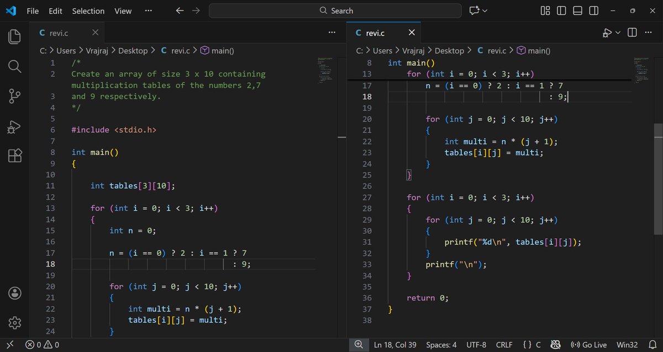This screenshot has height=352, width=663.
Task: Click the Debug C/C++ file run icon
Action: (x=607, y=33)
